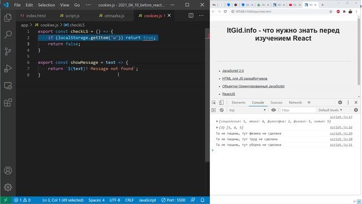Open the Accounts menu in activity bar
The image size is (362, 204).
click(x=8, y=171)
